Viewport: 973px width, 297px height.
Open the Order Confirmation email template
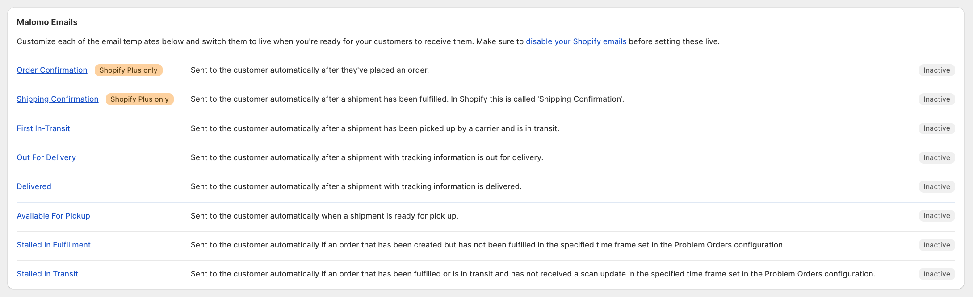52,70
